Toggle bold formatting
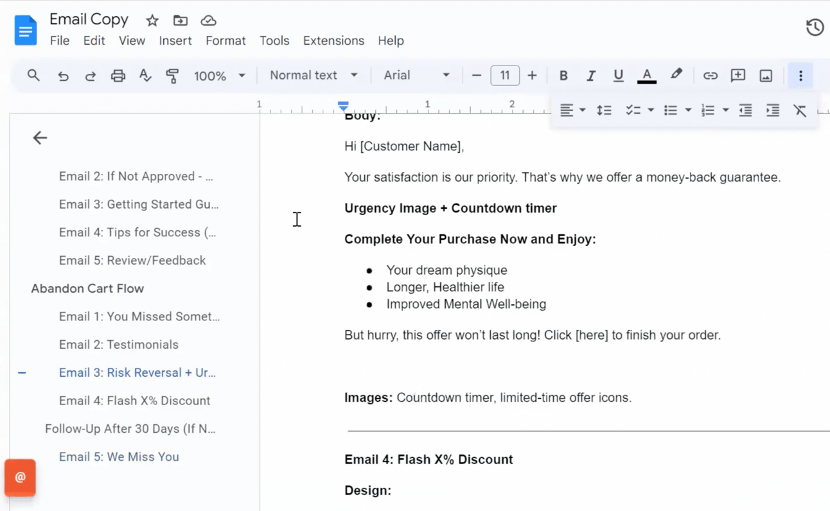This screenshot has width=830, height=511. point(563,76)
